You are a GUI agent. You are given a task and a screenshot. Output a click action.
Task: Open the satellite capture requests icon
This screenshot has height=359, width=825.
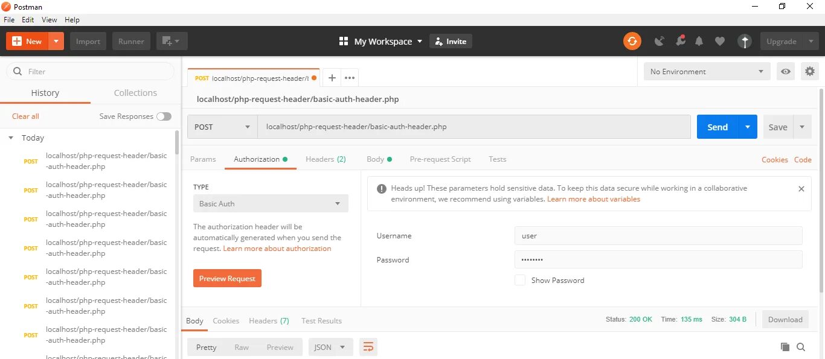pyautogui.click(x=660, y=41)
